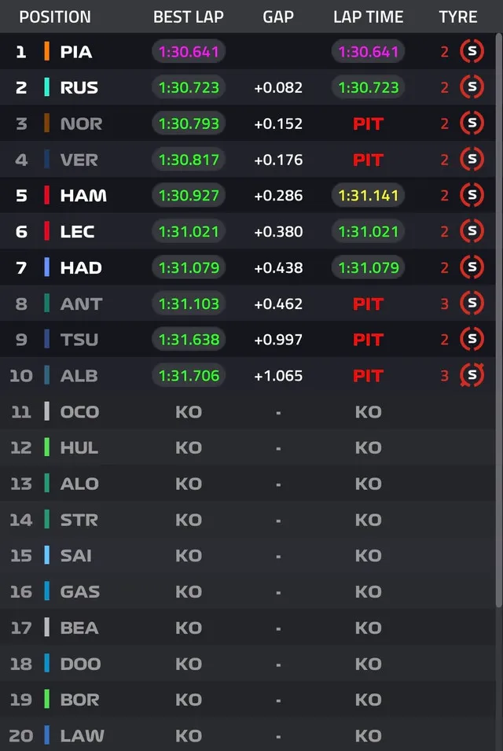Select the soft tyre icon for NOR
Image resolution: width=503 pixels, height=751 pixels.
pyautogui.click(x=472, y=123)
